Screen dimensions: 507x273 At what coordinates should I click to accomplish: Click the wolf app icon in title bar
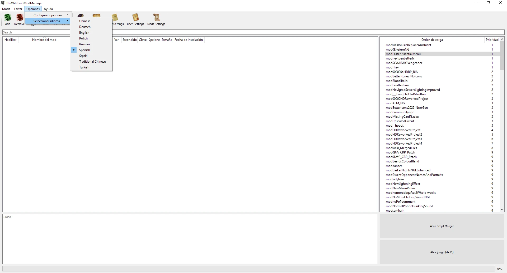(3, 3)
